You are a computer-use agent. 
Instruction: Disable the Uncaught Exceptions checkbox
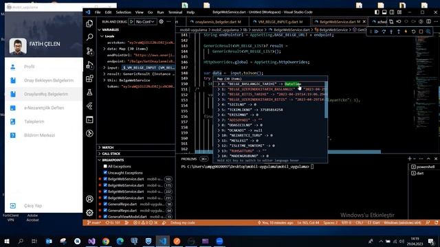(x=105, y=172)
